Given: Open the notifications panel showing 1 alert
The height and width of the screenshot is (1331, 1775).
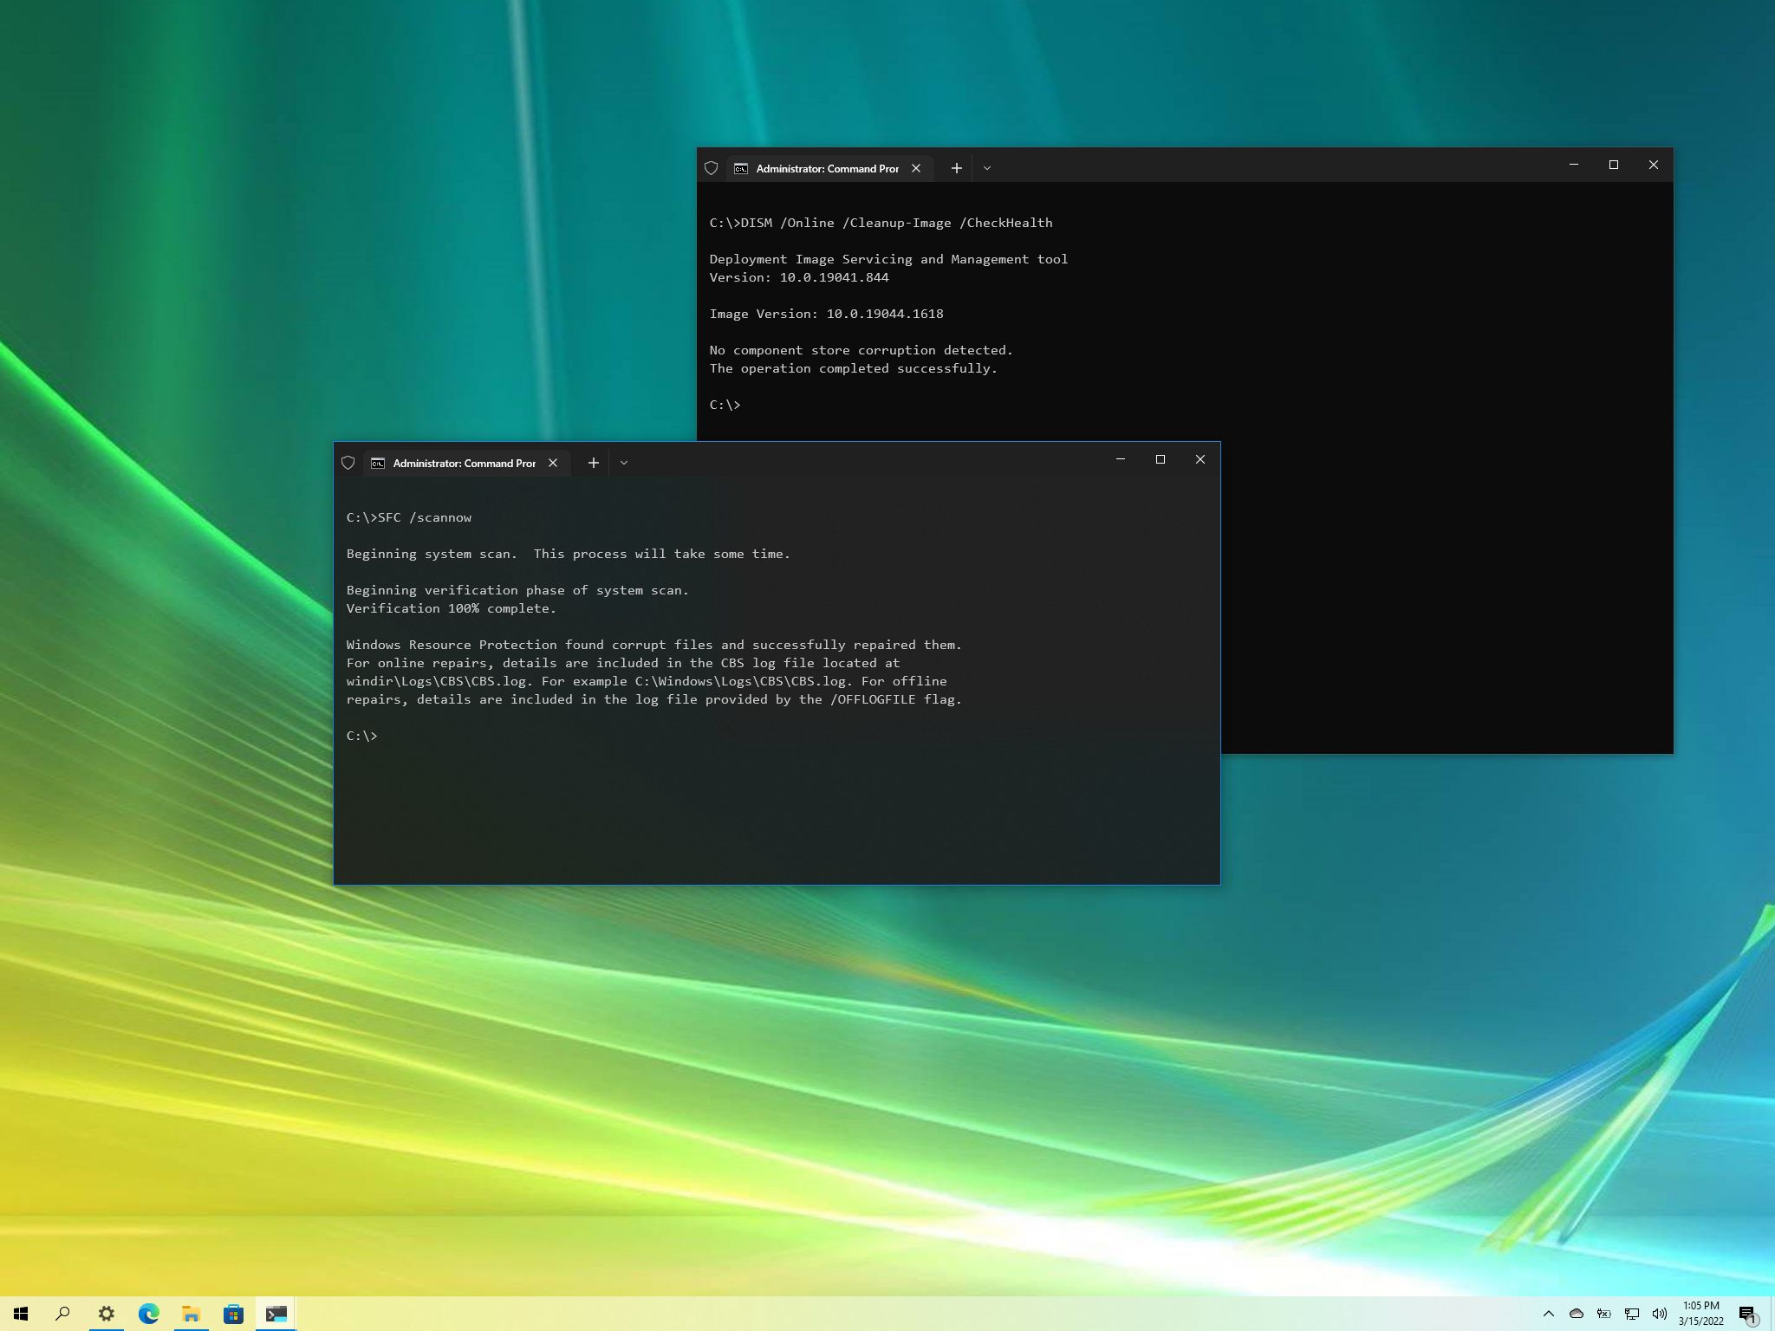Looking at the screenshot, I should [1753, 1314].
